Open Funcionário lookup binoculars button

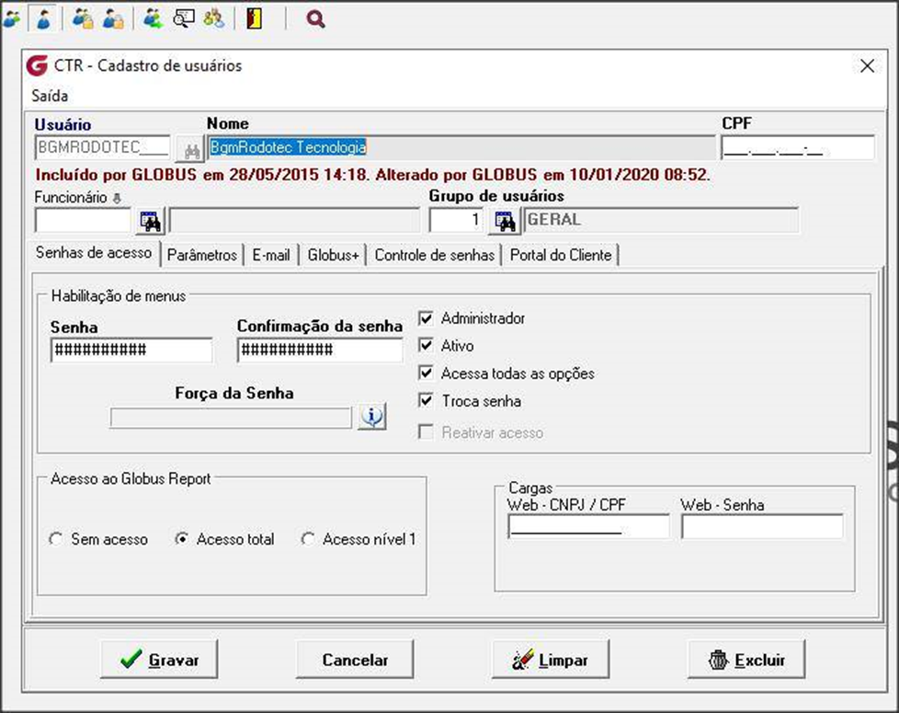(150, 221)
